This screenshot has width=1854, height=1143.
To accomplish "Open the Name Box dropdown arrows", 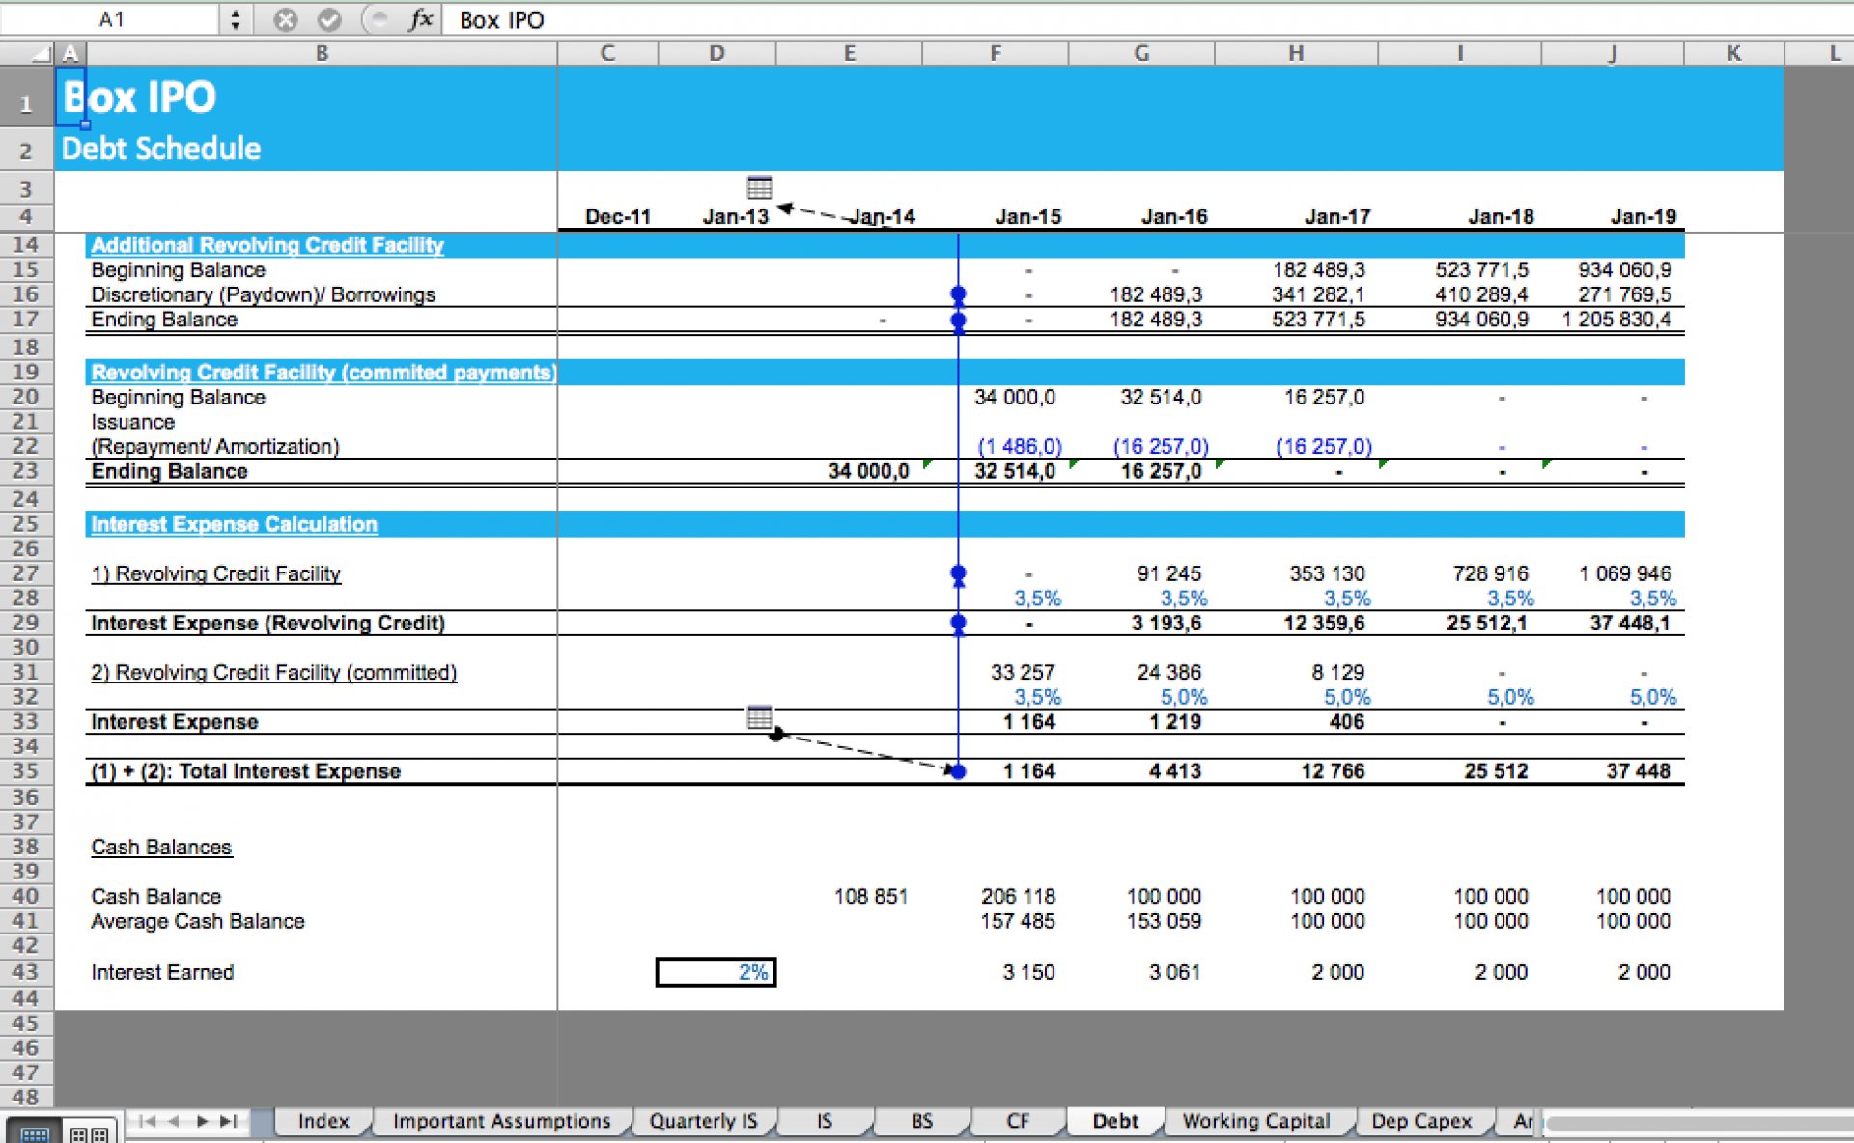I will pyautogui.click(x=235, y=19).
